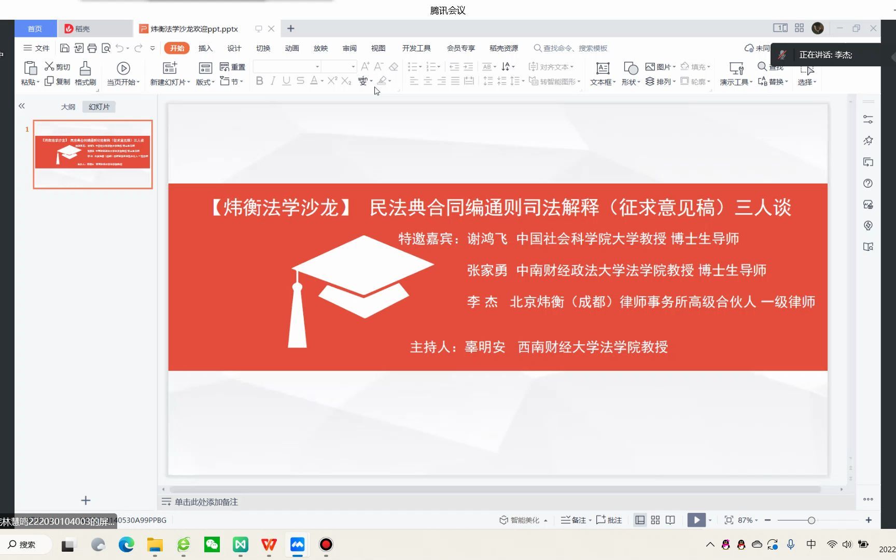Switch to Outline (大纲) panel tab
The width and height of the screenshot is (896, 560).
click(x=68, y=107)
